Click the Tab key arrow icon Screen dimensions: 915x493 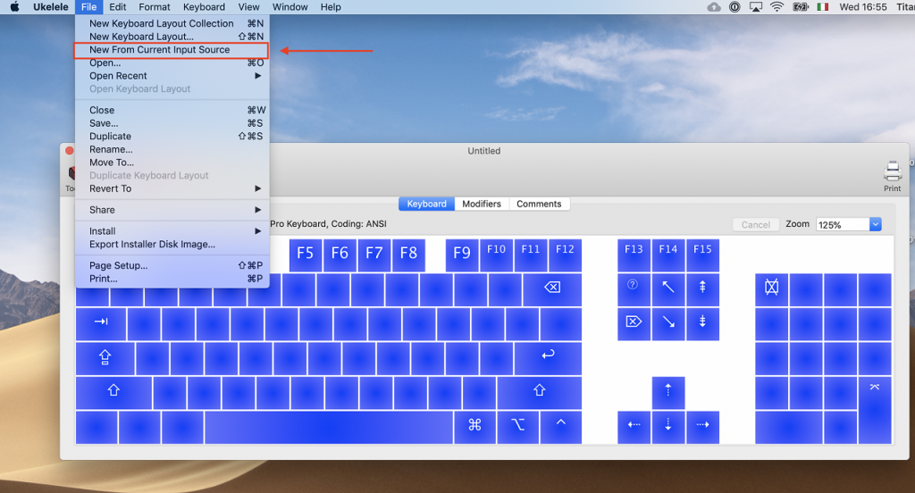click(x=101, y=322)
